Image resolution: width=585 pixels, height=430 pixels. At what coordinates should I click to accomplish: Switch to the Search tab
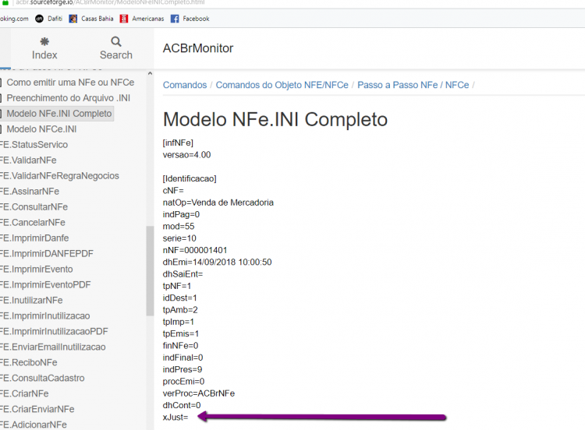pos(116,49)
